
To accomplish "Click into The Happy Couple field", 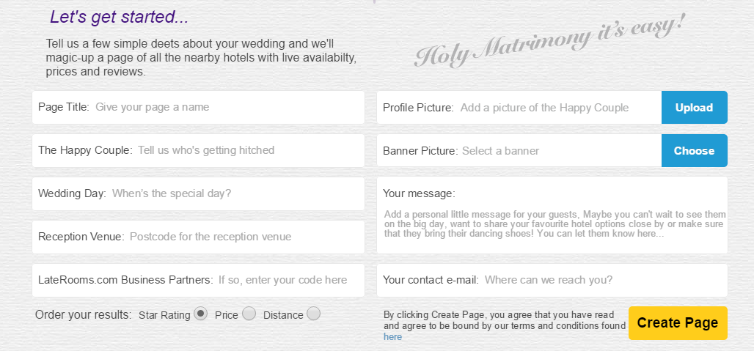I will [x=198, y=151].
